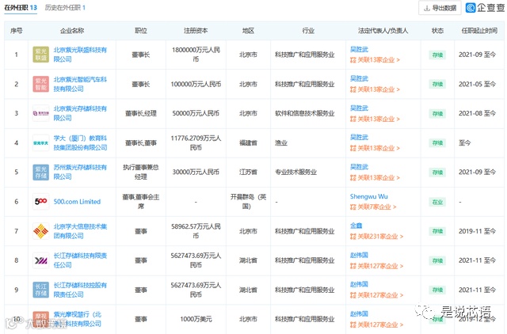Open 北京紫光存储科技有限公司 company link
Screen dimensions: 507x334
80,113
